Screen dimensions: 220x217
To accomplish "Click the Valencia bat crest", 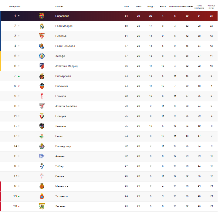I will tap(42, 86).
